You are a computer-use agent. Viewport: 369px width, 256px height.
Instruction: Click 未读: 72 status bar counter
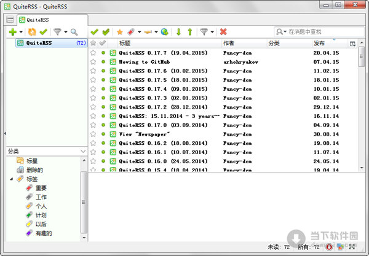click(279, 247)
